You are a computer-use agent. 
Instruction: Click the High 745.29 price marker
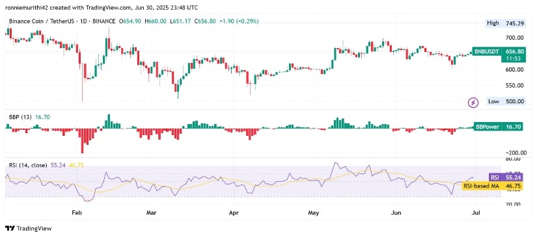[506, 23]
